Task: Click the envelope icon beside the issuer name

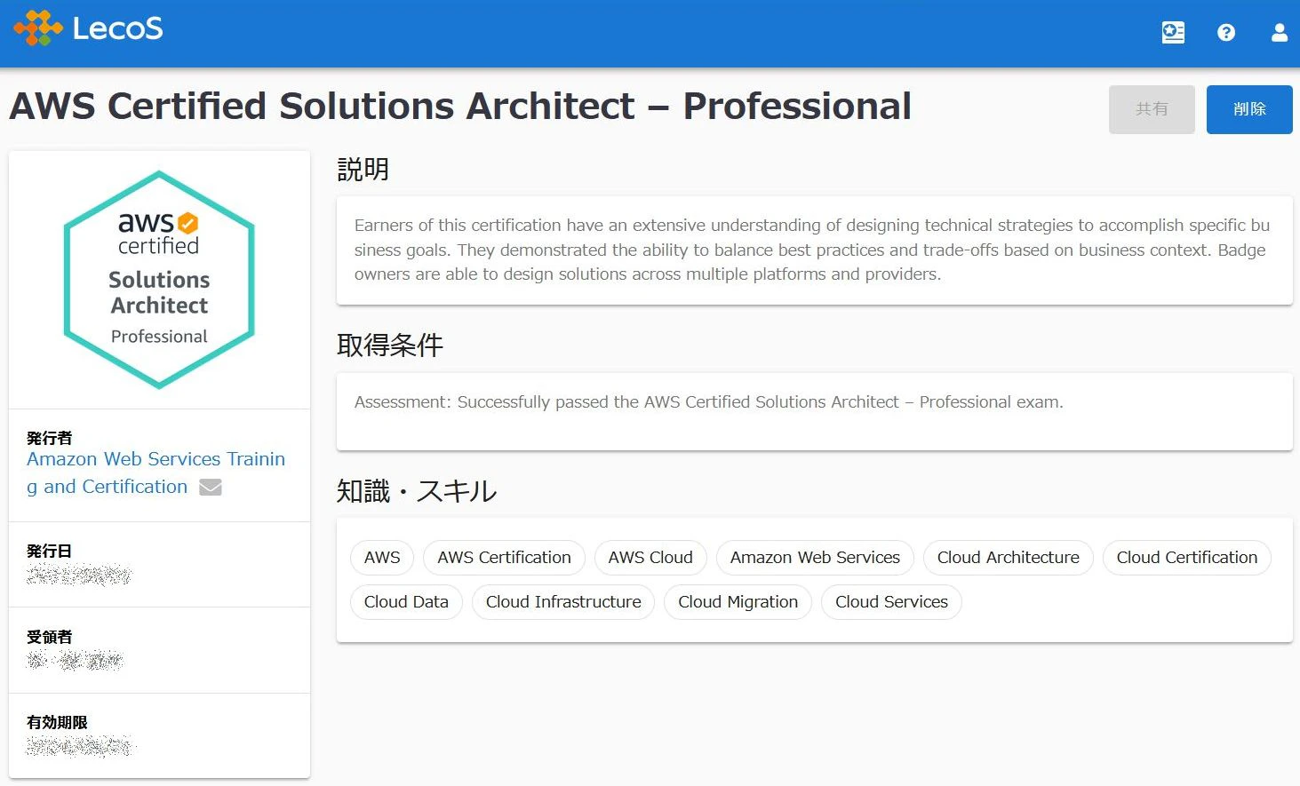Action: point(211,487)
